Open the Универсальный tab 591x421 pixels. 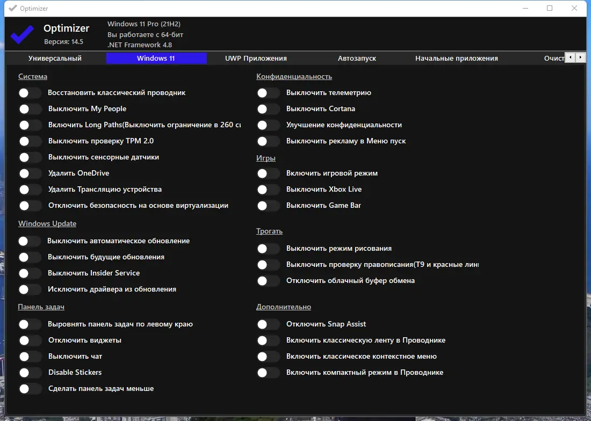click(x=55, y=59)
